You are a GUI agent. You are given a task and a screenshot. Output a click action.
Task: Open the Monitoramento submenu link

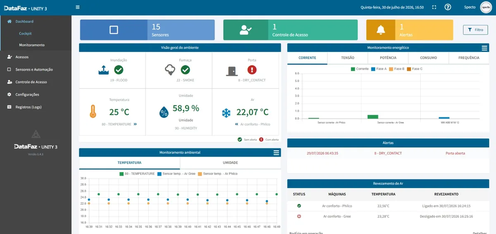tap(32, 45)
